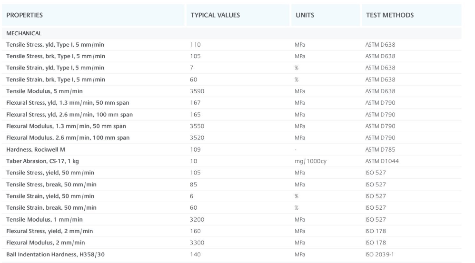Image resolution: width=475 pixels, height=263 pixels.
Task: Select Flexural Modulus, 2 mm/min property
Action: coord(45,243)
